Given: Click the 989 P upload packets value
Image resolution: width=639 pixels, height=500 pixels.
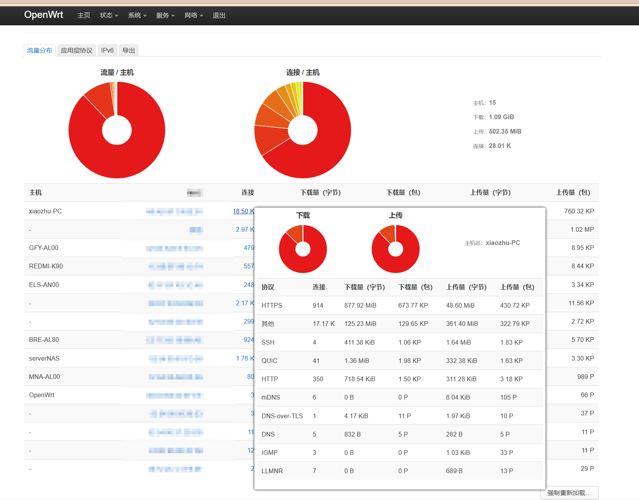Looking at the screenshot, I should pyautogui.click(x=586, y=377).
